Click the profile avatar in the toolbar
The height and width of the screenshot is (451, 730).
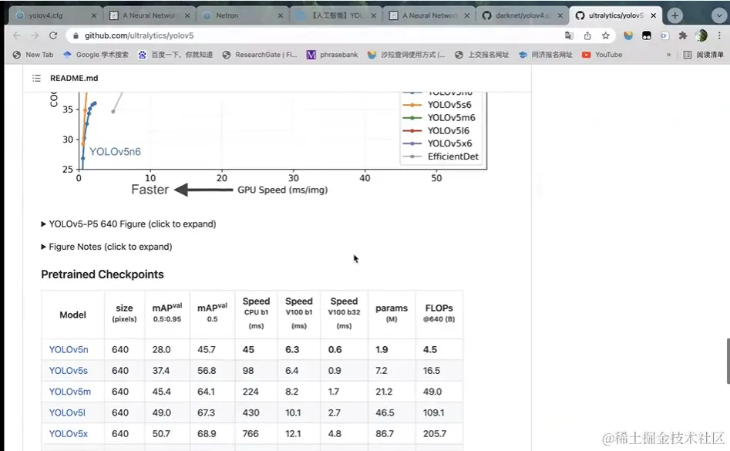[x=701, y=35]
